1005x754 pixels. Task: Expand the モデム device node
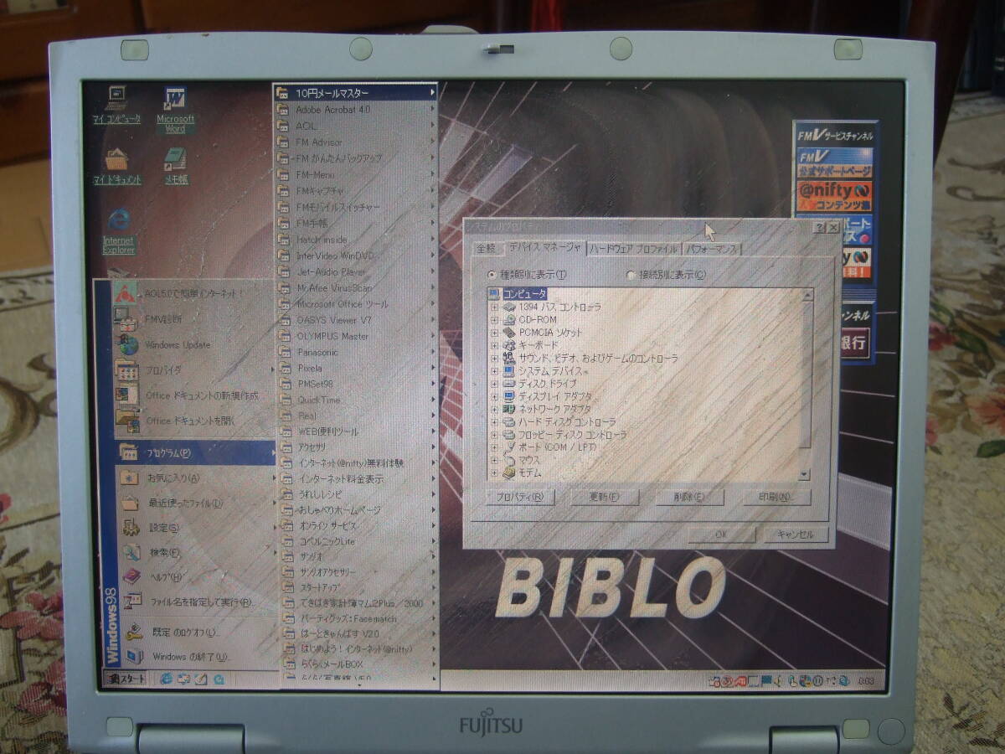click(x=494, y=473)
